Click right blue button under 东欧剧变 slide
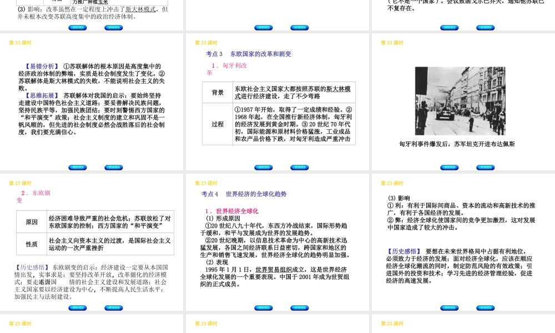 tap(114, 308)
